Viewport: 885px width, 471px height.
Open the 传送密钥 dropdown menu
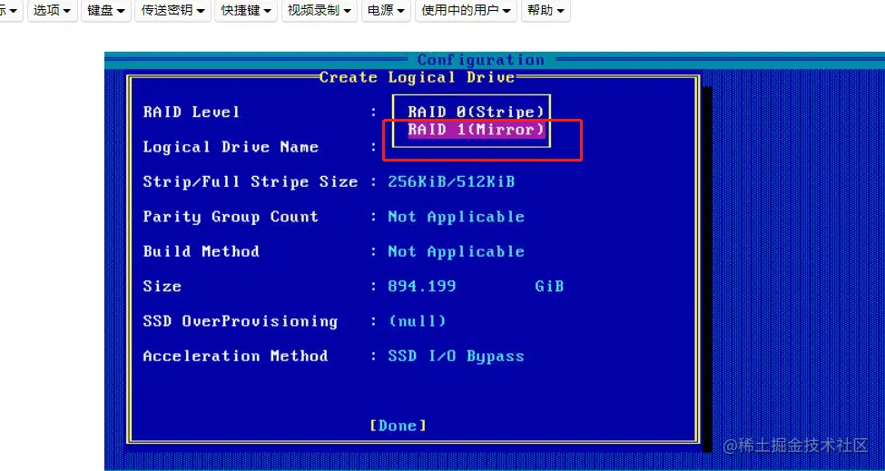tap(172, 11)
